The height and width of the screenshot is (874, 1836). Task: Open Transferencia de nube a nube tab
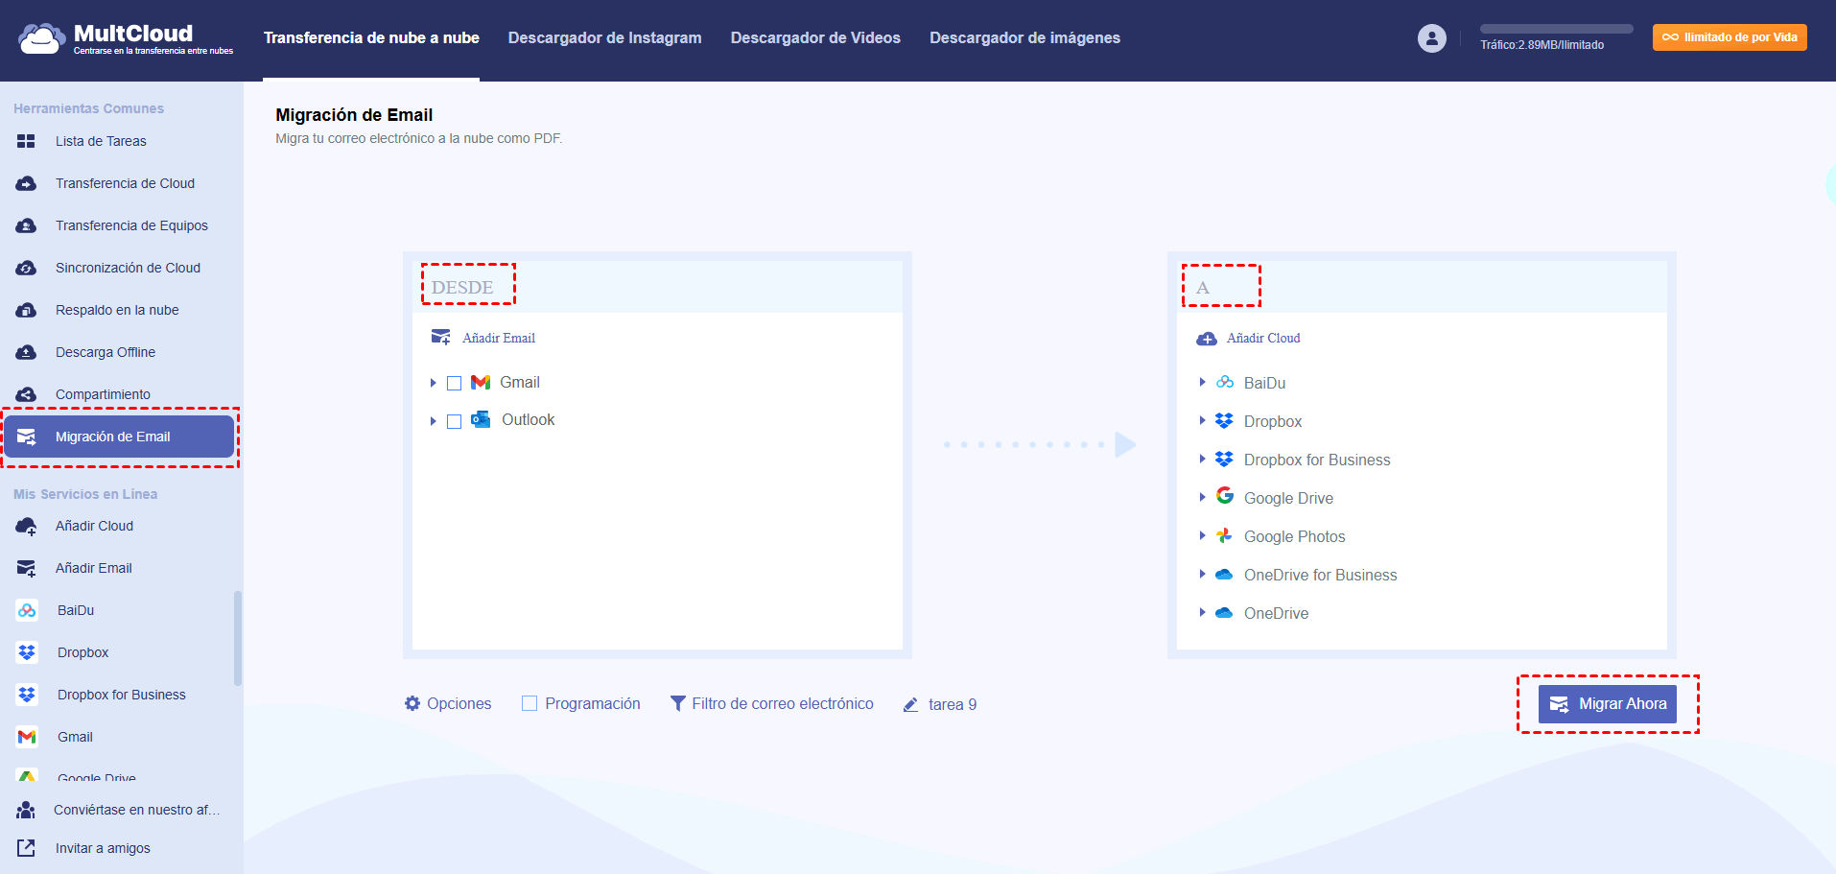[x=371, y=38]
